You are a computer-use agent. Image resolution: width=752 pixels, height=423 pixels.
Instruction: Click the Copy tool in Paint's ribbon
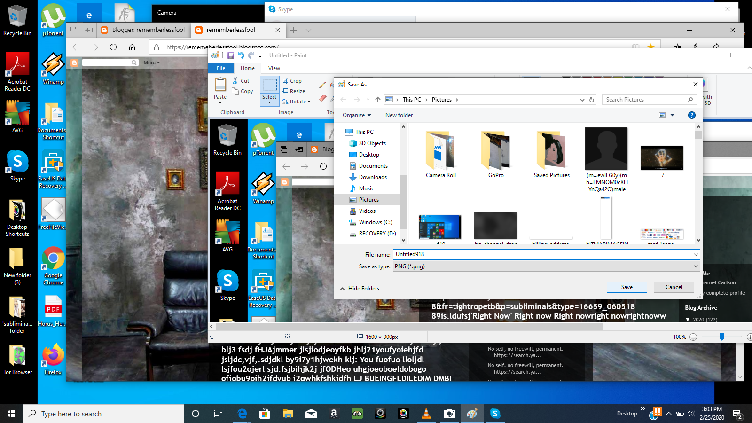point(243,91)
